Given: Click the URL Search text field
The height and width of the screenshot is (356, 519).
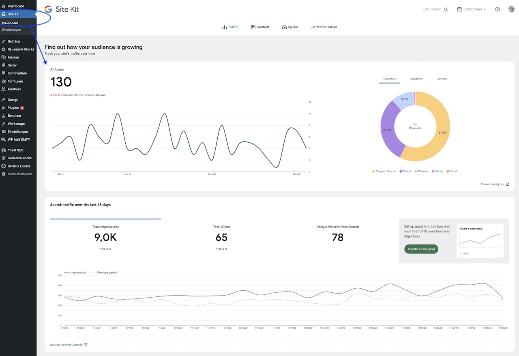Looking at the screenshot, I should click(x=432, y=9).
